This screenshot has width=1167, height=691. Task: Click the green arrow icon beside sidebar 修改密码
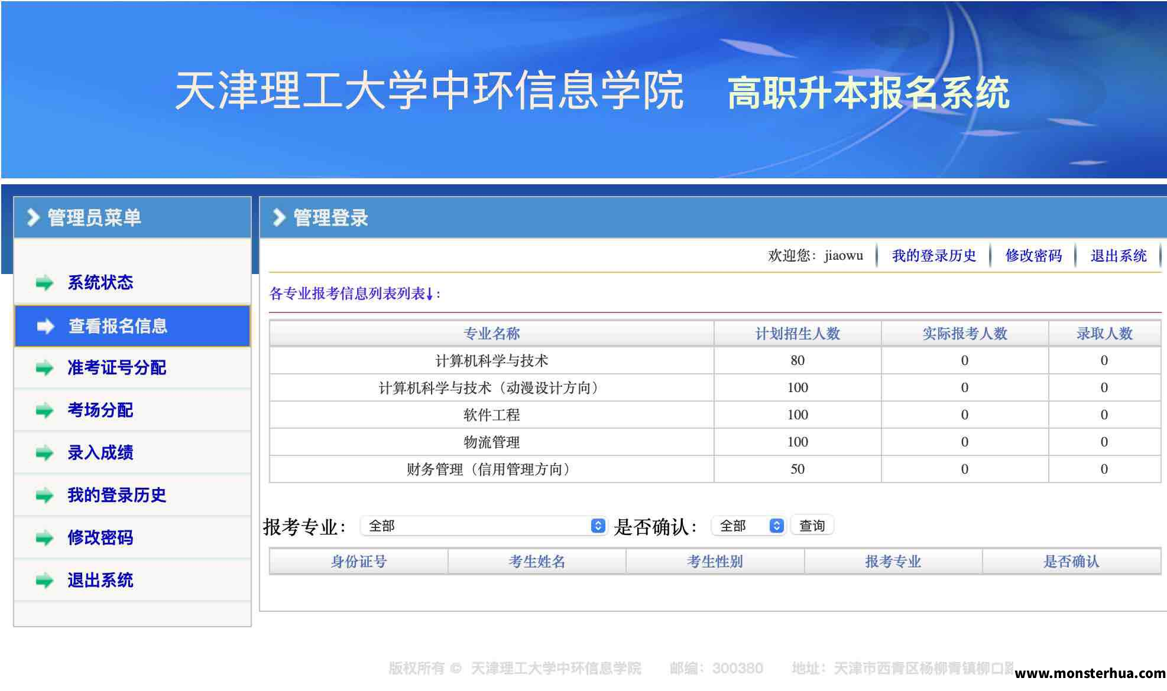(44, 538)
